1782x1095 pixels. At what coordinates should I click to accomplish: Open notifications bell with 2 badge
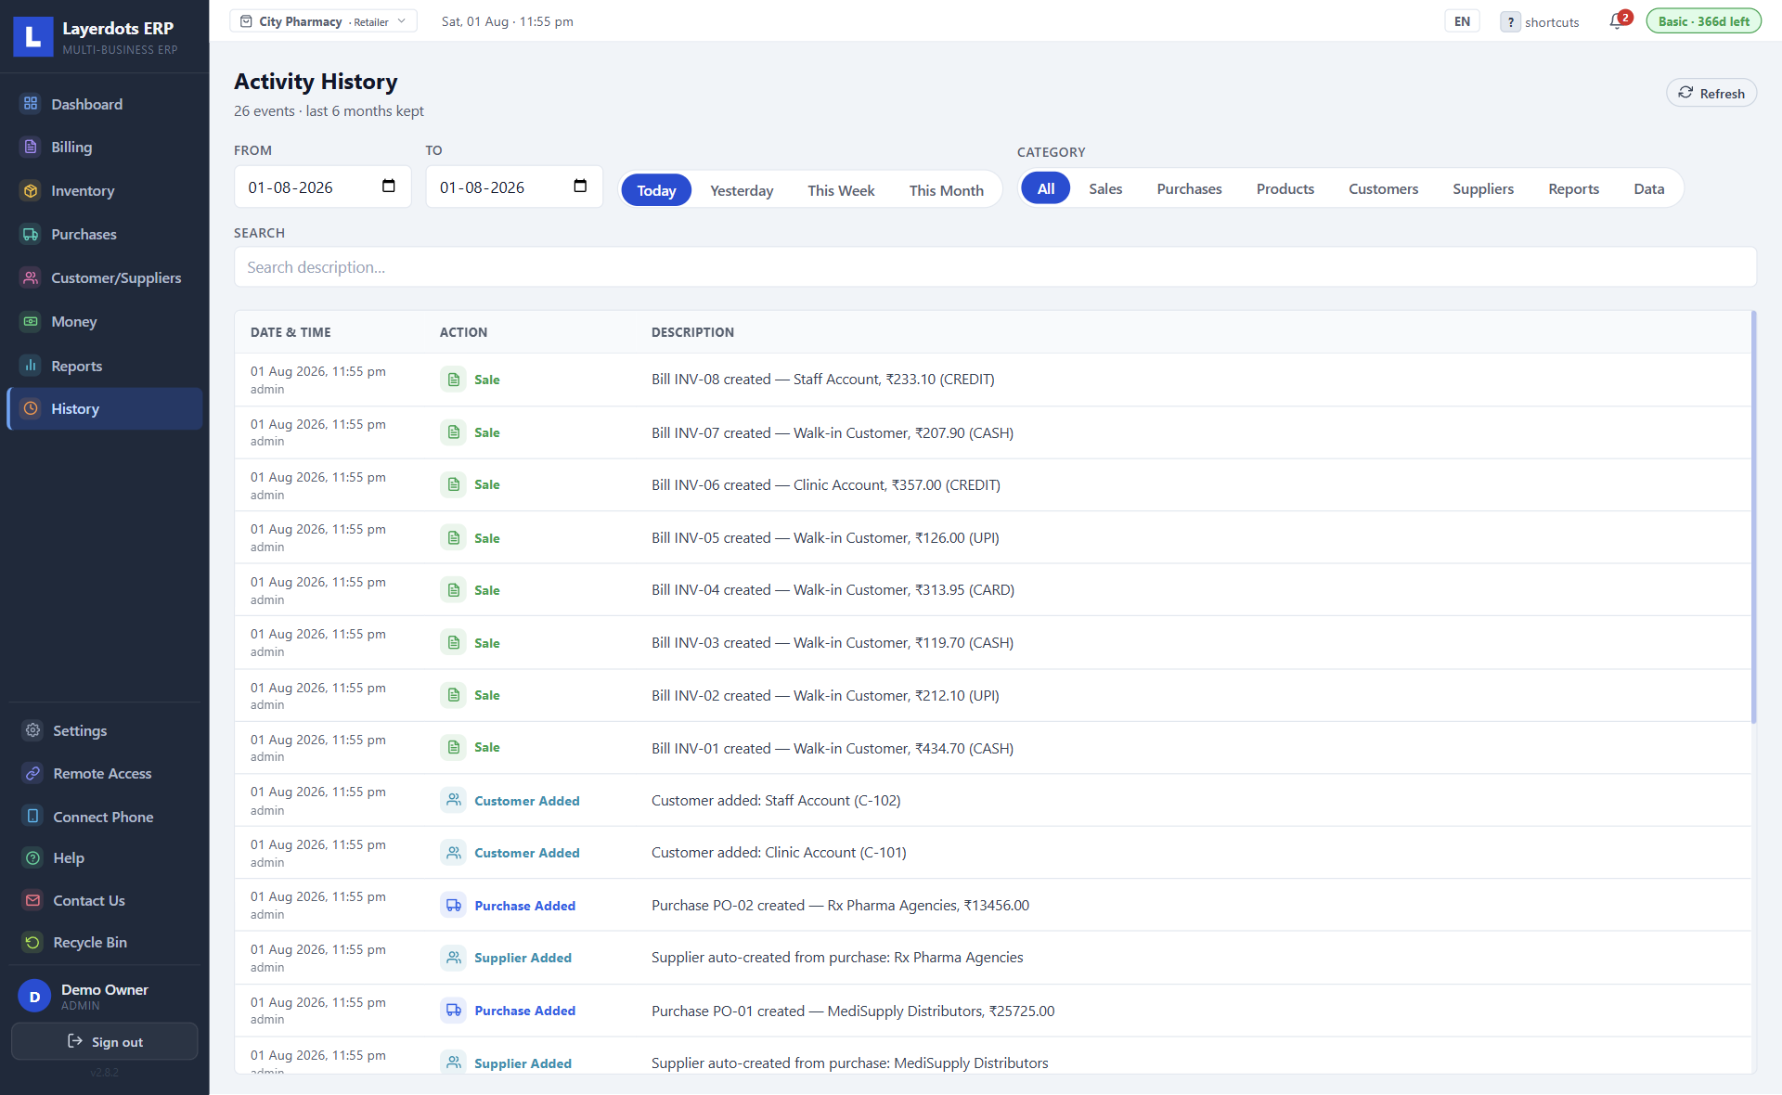[1619, 21]
